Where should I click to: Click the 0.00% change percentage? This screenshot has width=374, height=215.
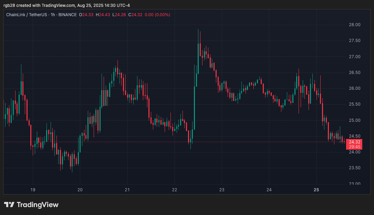pos(163,15)
